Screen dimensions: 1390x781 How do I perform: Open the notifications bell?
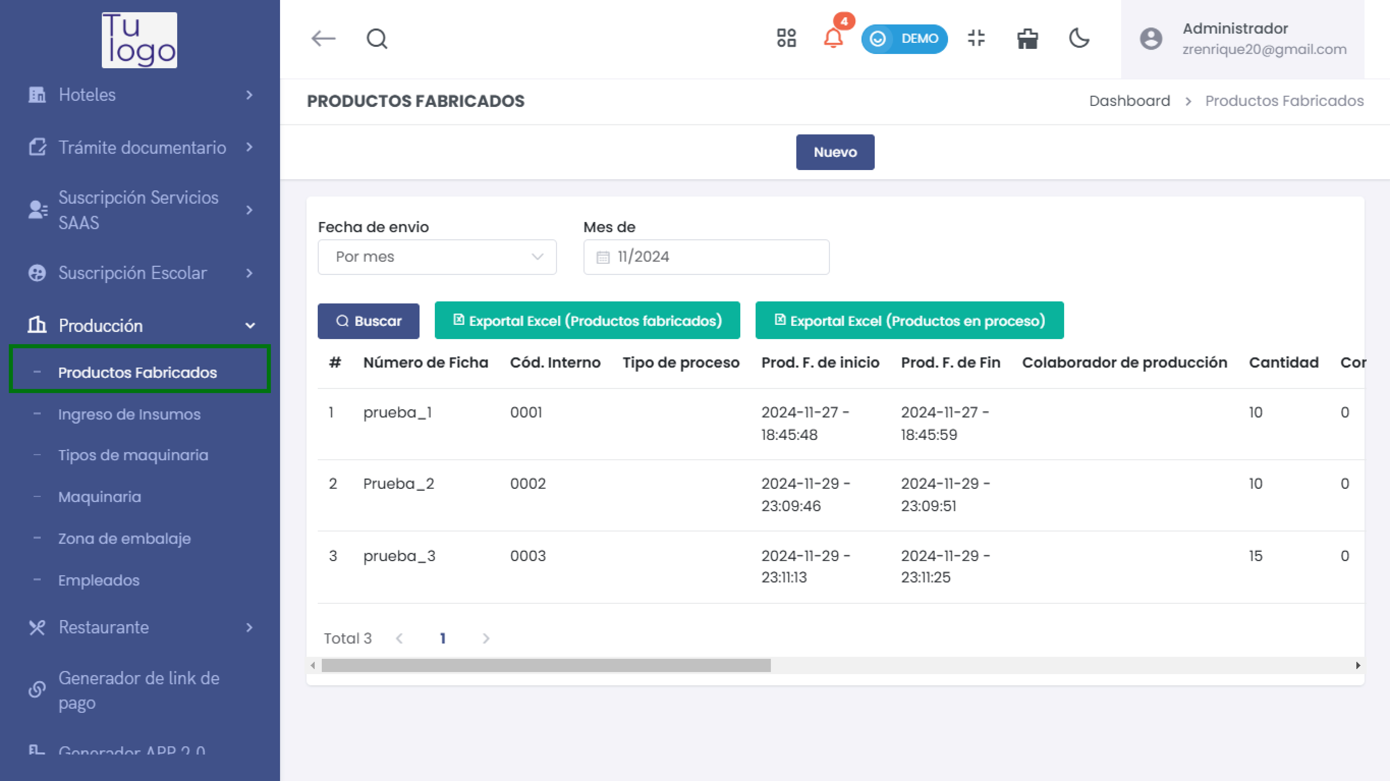[x=833, y=38]
